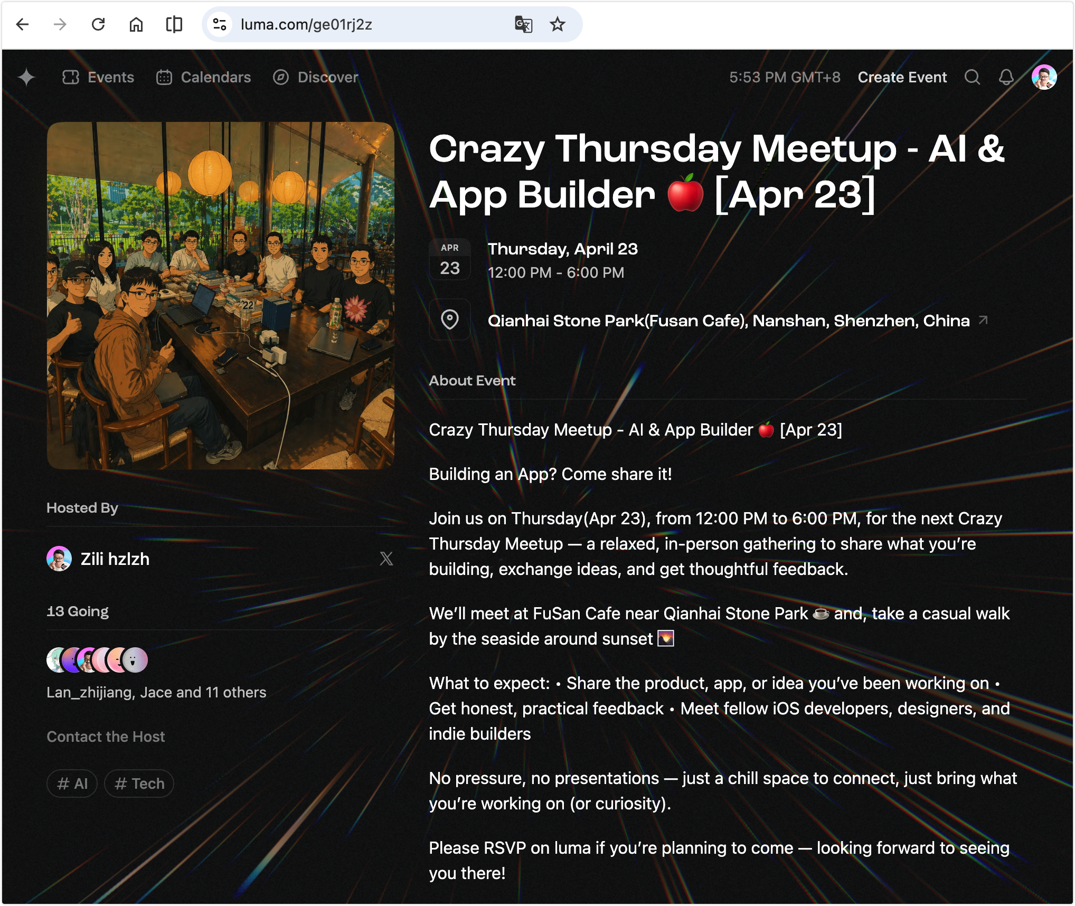Open the split view browser icon
Image resolution: width=1075 pixels, height=906 pixels.
(x=174, y=24)
